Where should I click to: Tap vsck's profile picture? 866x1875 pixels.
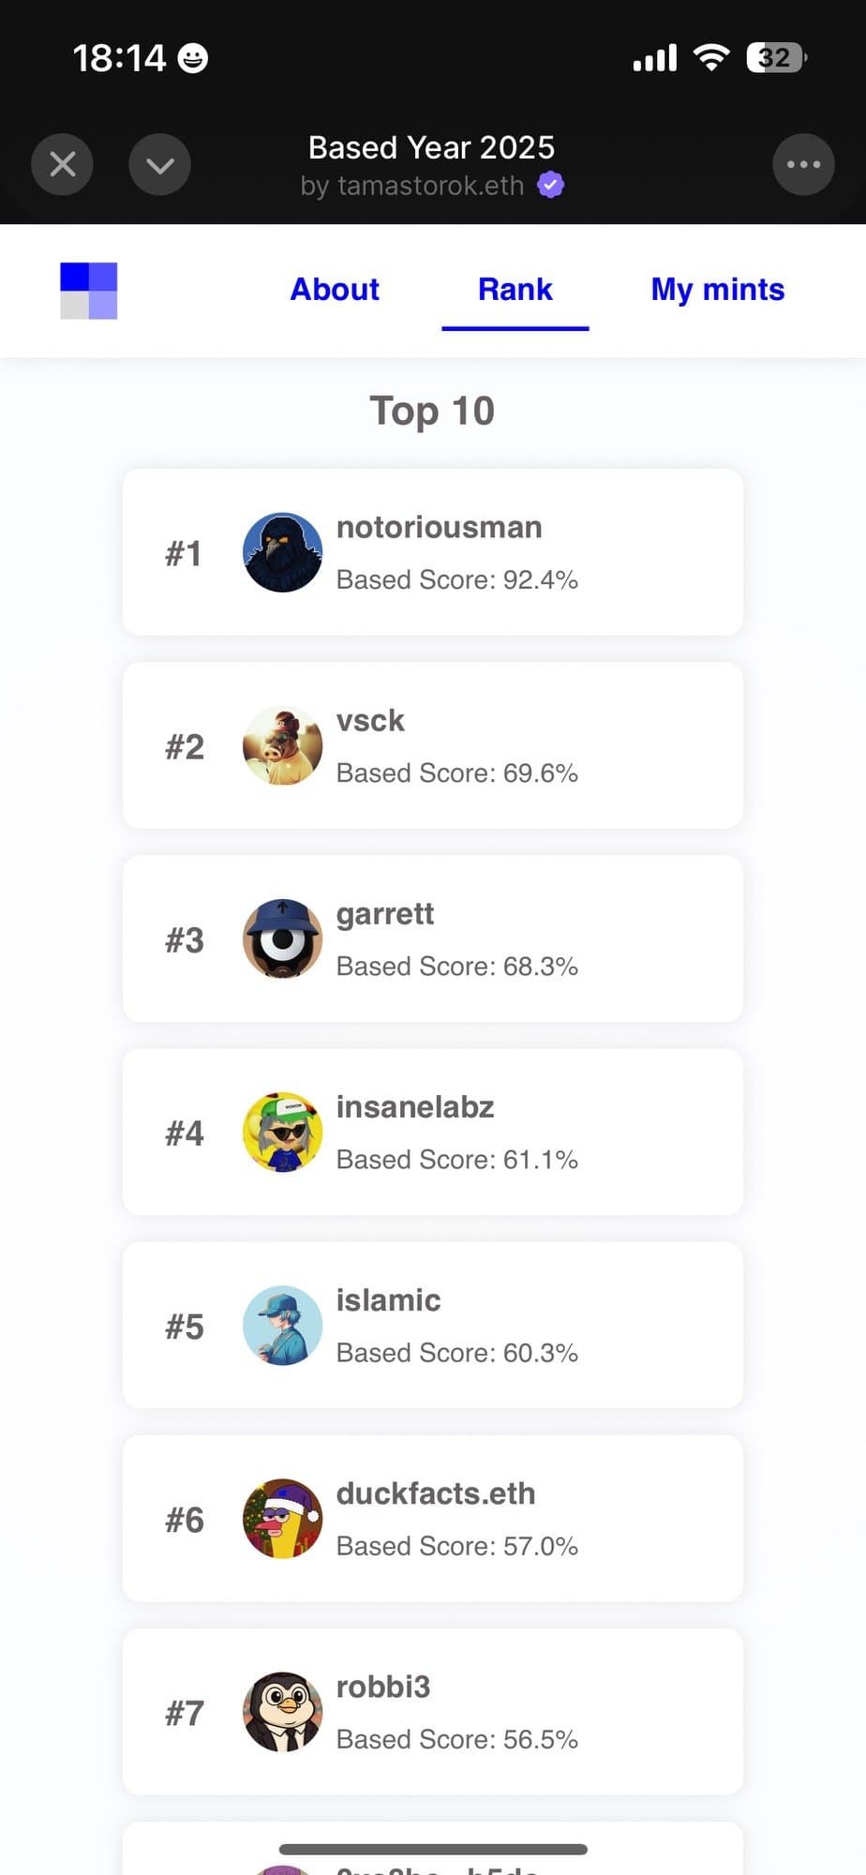(x=282, y=745)
